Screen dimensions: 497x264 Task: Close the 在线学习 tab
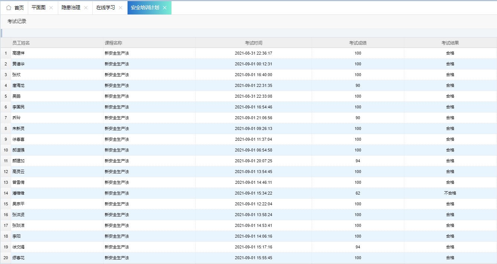coord(121,8)
